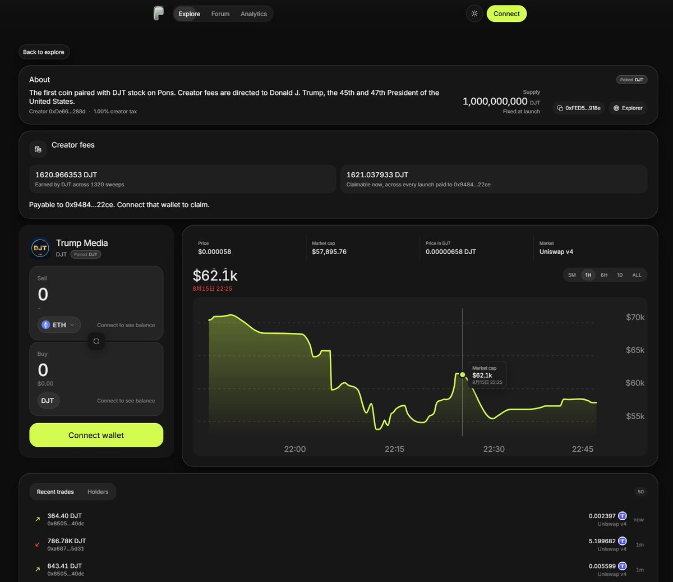Click the 1620.966353 DJT earned card
Screen dimensions: 673x582
(x=183, y=179)
